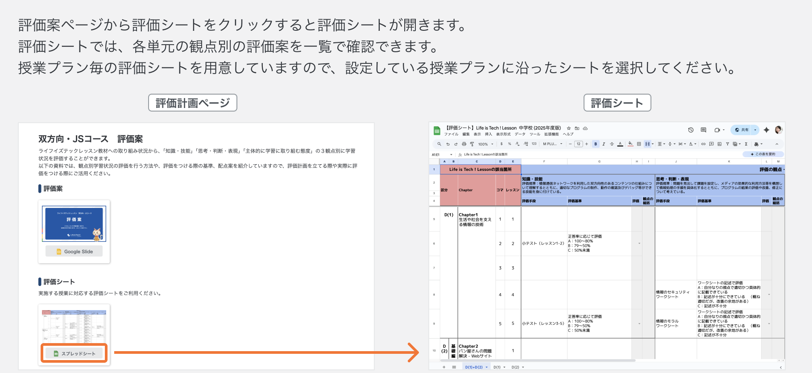Viewport: 812px width, 373px height.
Task: Select the D(1)+D(2) sheet tab
Action: click(476, 367)
